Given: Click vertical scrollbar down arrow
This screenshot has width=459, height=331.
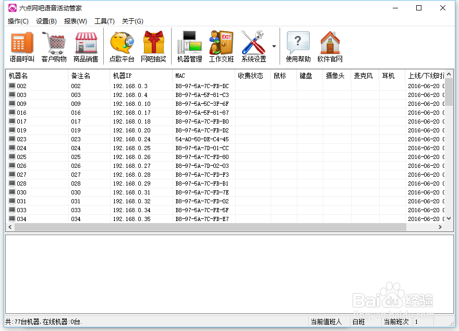Looking at the screenshot, I should [x=449, y=218].
